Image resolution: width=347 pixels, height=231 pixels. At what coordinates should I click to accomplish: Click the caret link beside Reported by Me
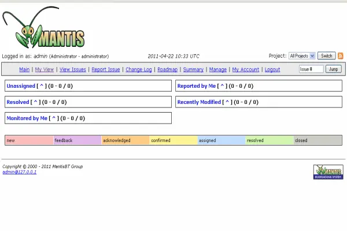click(222, 86)
